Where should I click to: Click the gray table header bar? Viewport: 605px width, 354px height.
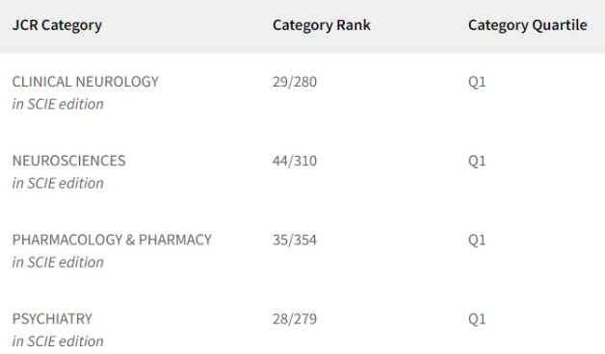point(302,26)
